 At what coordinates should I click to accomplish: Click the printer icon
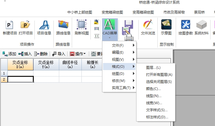(129, 38)
